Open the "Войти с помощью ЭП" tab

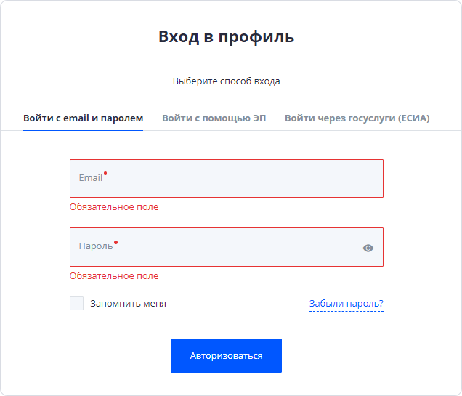[x=214, y=118]
